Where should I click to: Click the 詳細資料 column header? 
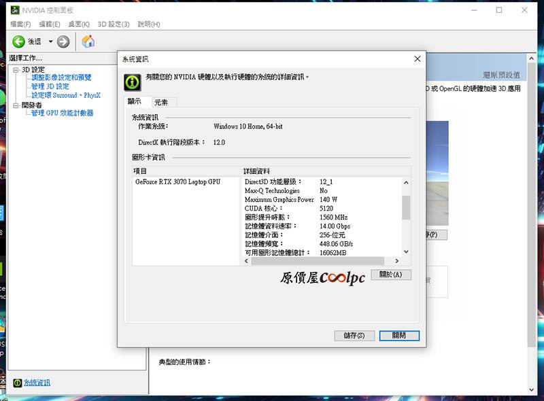(326, 171)
